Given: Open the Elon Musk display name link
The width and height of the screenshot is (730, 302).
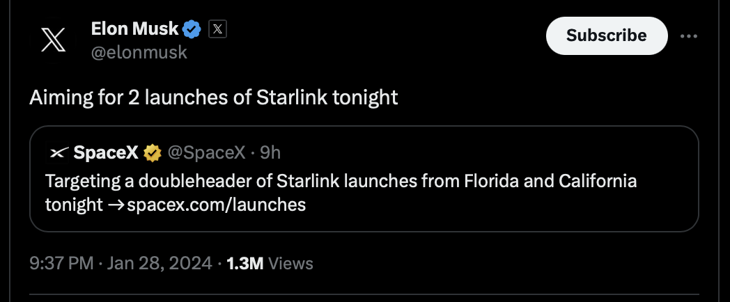Looking at the screenshot, I should (135, 29).
